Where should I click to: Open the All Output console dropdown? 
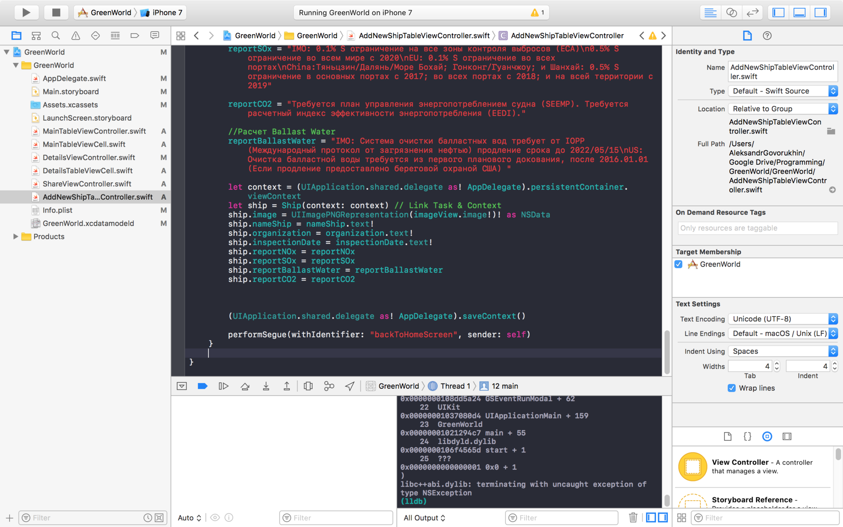[424, 518]
